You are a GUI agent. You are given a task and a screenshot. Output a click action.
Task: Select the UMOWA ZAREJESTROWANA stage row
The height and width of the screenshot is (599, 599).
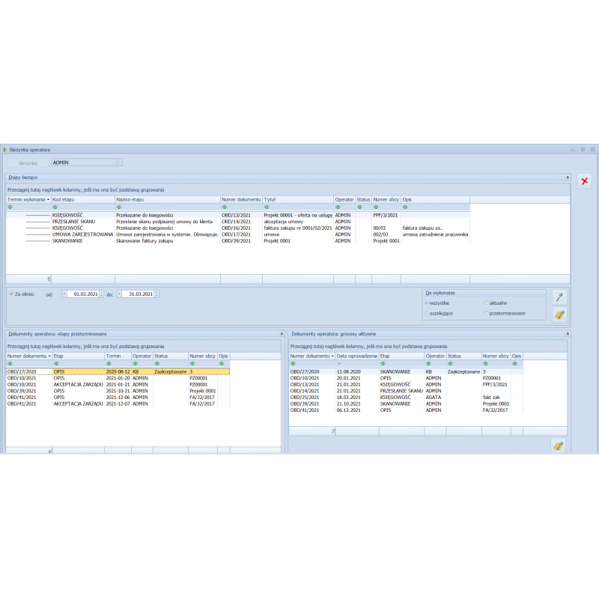tap(82, 234)
